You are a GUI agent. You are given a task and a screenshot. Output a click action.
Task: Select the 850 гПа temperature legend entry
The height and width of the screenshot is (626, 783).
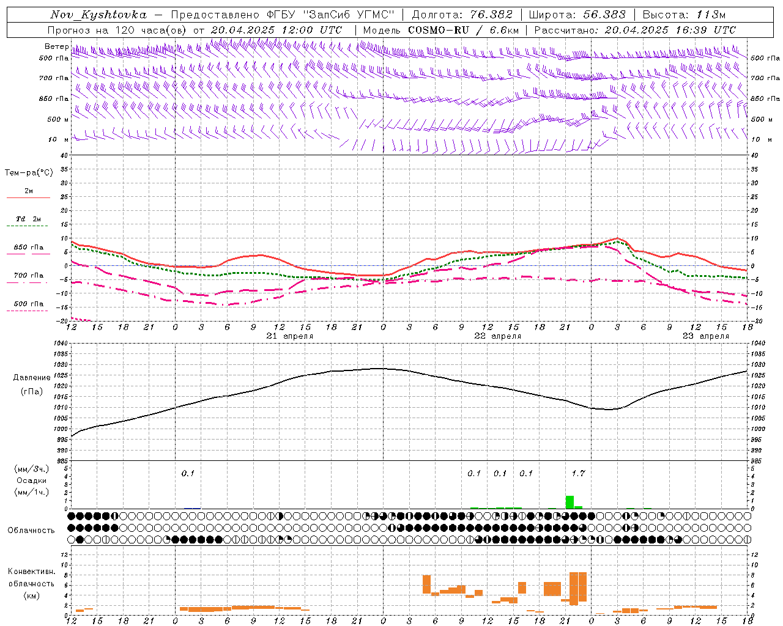(x=28, y=248)
